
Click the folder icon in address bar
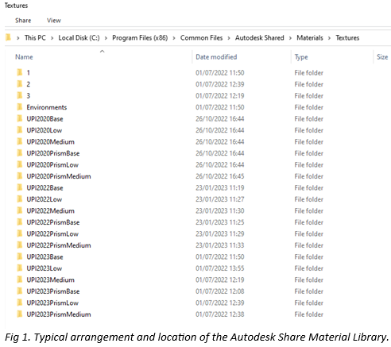[x=8, y=37]
